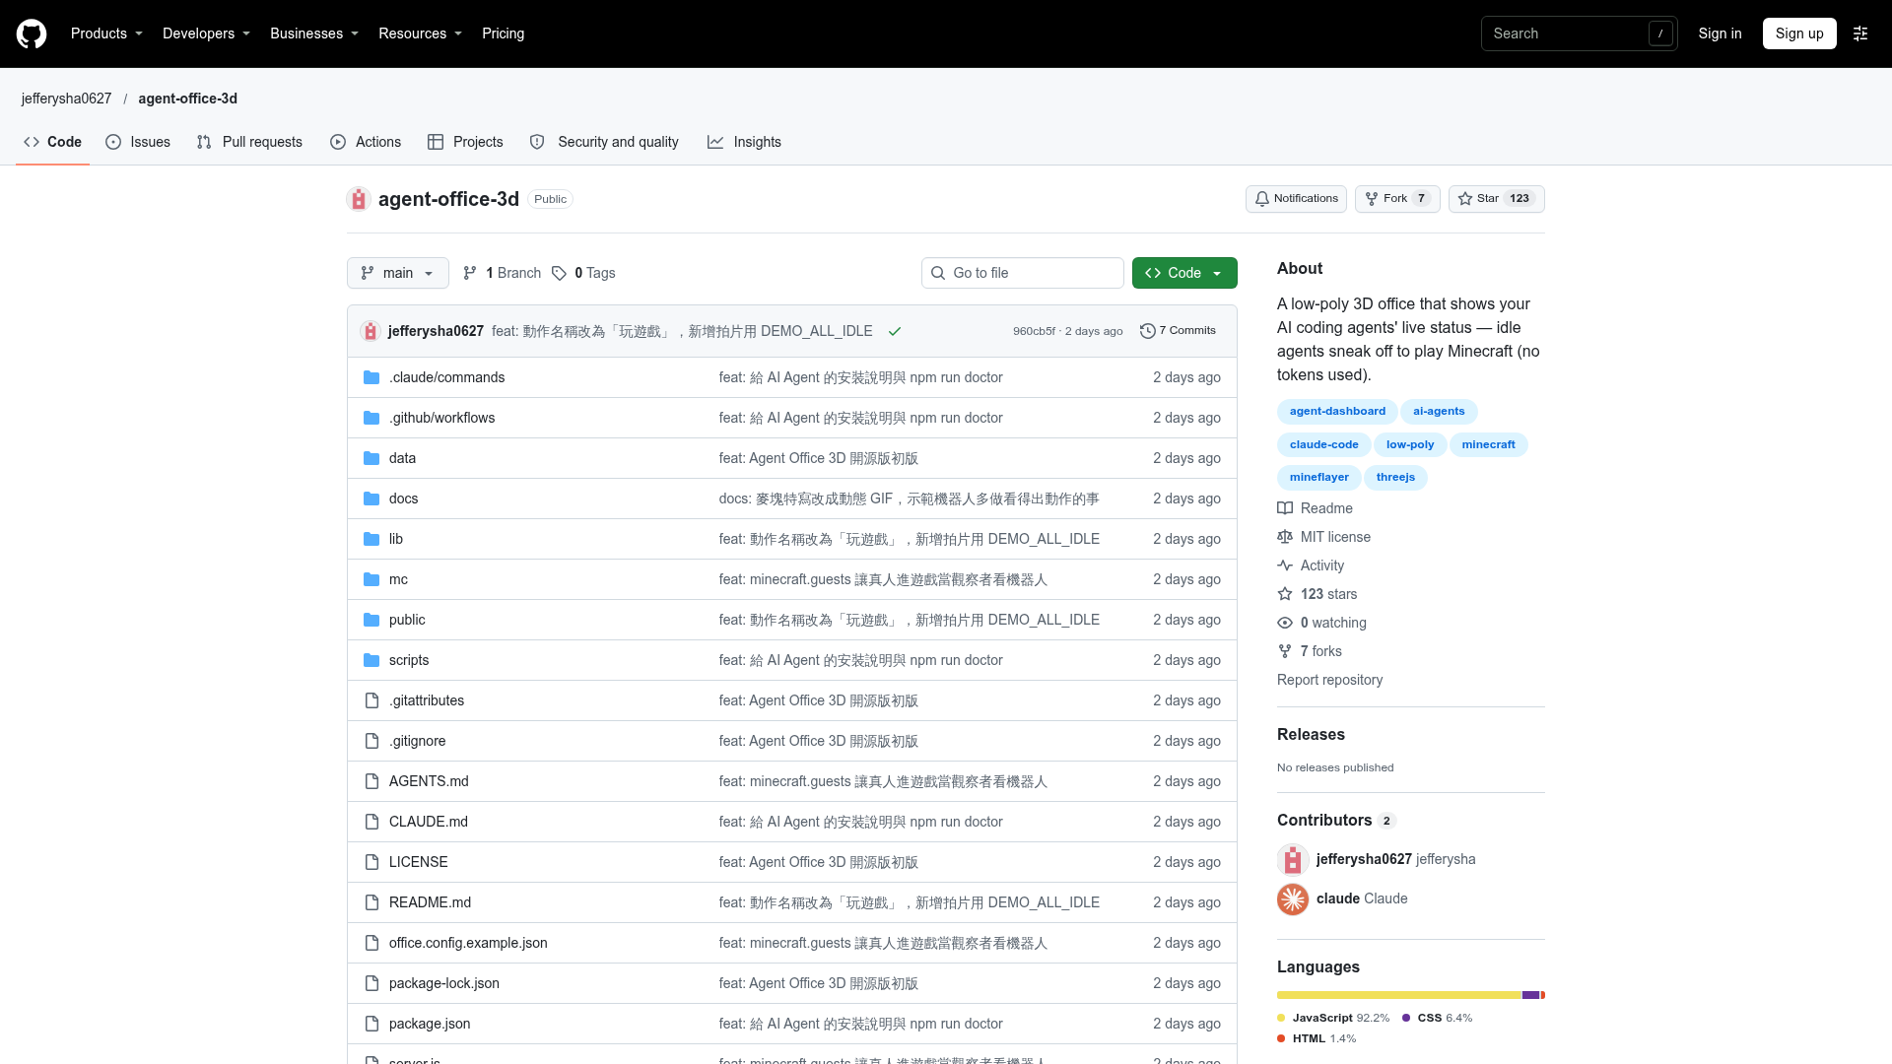
Task: Go to the GitHub homepage logo
Action: tap(32, 33)
